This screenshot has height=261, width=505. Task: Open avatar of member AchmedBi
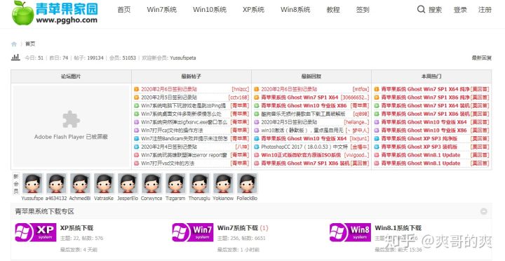(80, 183)
